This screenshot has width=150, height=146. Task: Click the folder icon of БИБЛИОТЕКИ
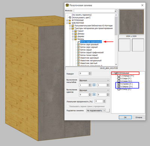[70, 23]
